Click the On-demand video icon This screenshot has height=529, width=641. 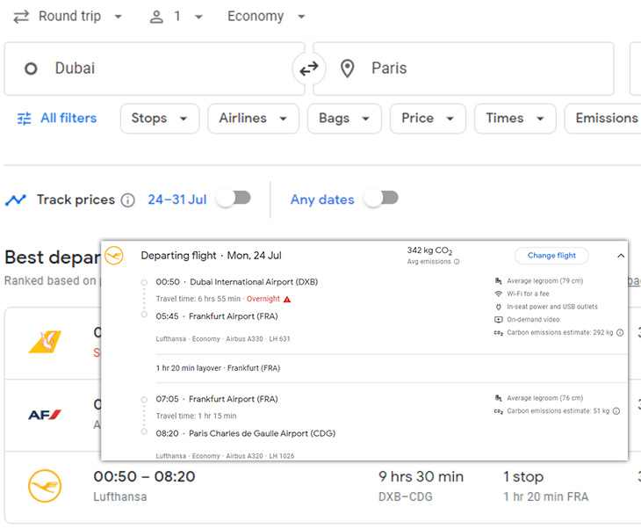point(499,320)
